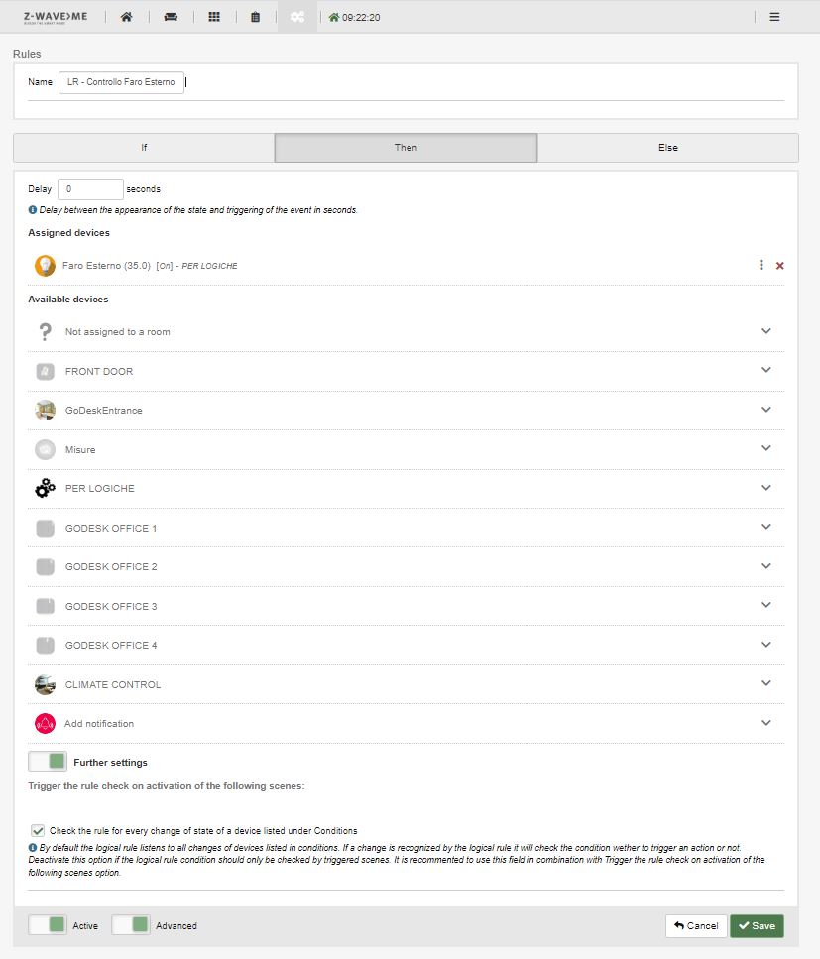The image size is (820, 959).
Task: Expand the PER LOGICHE room
Action: click(765, 488)
